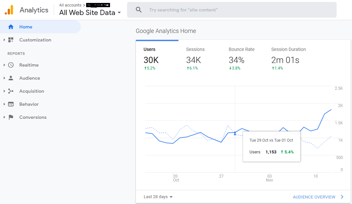Click the redacted account name in breadcrumb
Image resolution: width=352 pixels, height=204 pixels.
coord(98,5)
